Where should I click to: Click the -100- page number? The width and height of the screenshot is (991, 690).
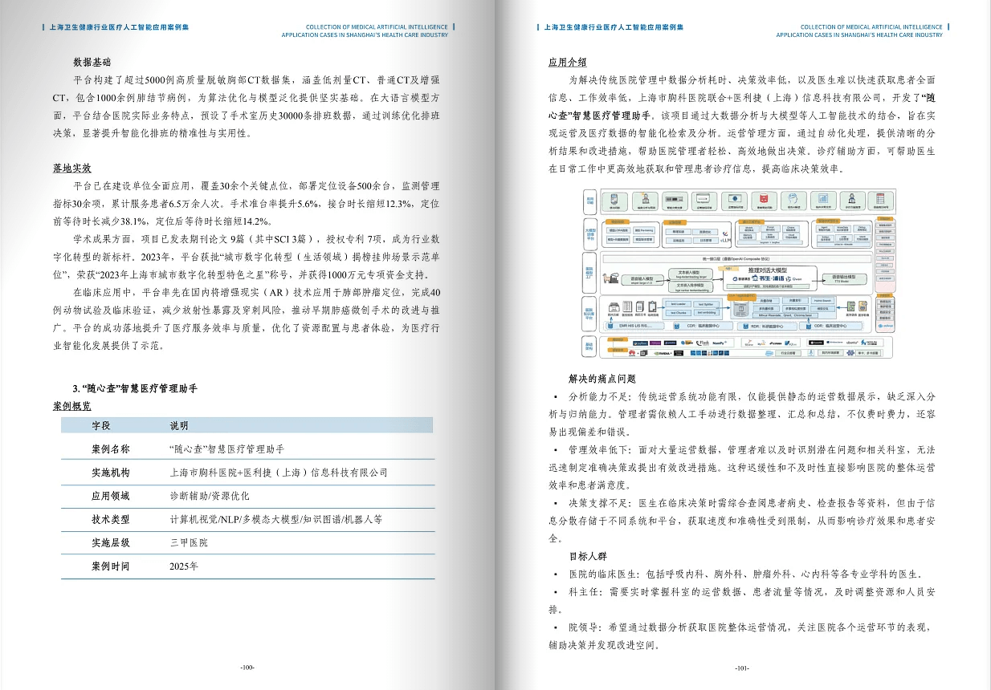coord(247,668)
